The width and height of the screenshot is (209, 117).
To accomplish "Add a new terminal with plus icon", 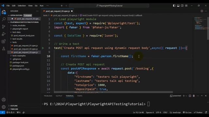I will coord(184,96).
